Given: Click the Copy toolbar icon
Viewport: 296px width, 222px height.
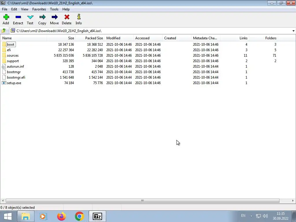Looking at the screenshot, I should (42, 17).
